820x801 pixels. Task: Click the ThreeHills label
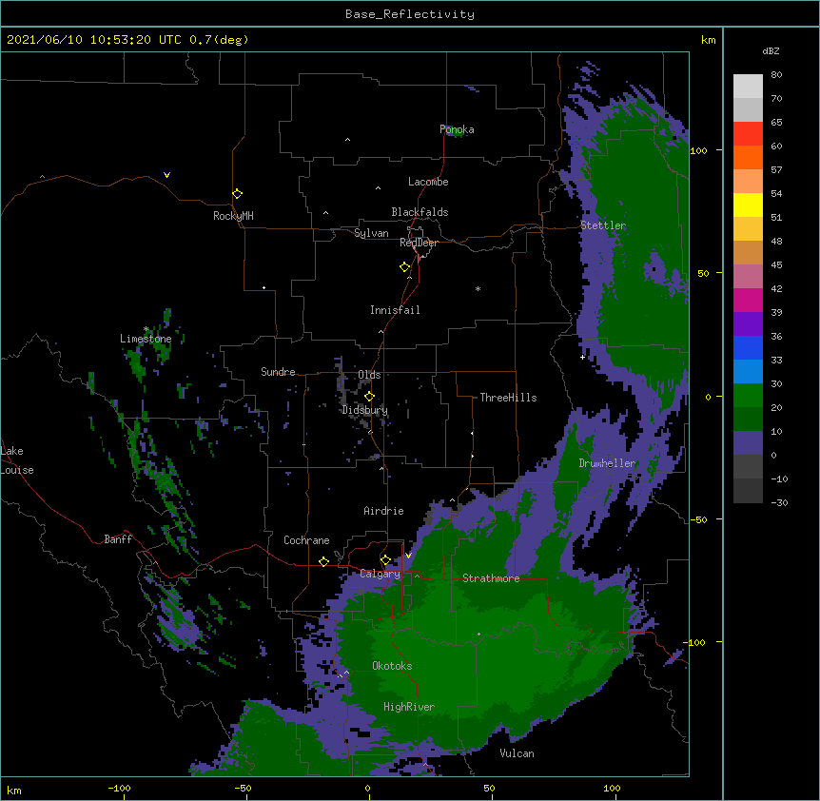pyautogui.click(x=508, y=398)
